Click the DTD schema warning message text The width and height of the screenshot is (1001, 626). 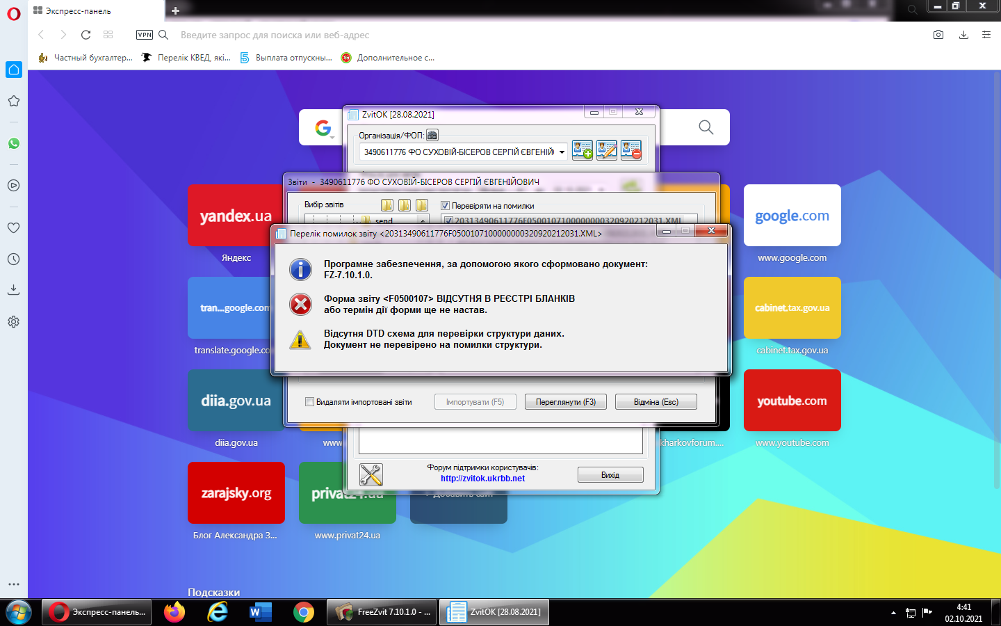point(443,339)
